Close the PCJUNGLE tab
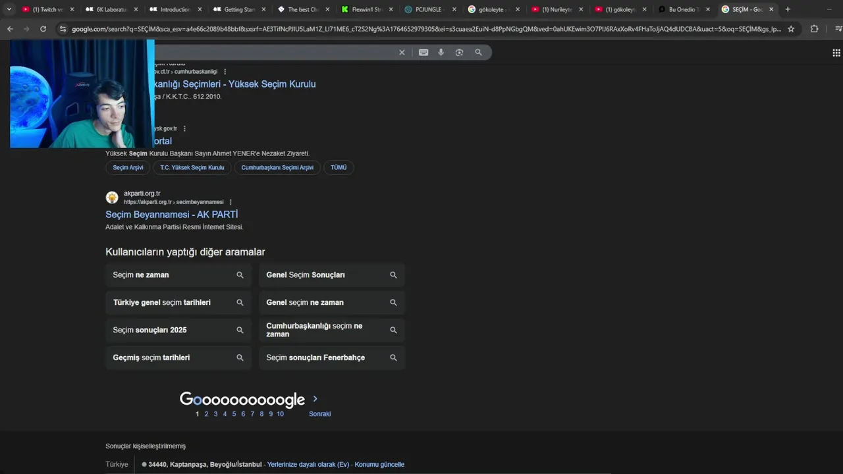The image size is (843, 474). [454, 9]
